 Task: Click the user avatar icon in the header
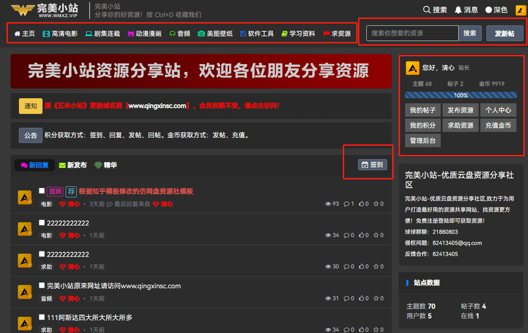pos(520,10)
